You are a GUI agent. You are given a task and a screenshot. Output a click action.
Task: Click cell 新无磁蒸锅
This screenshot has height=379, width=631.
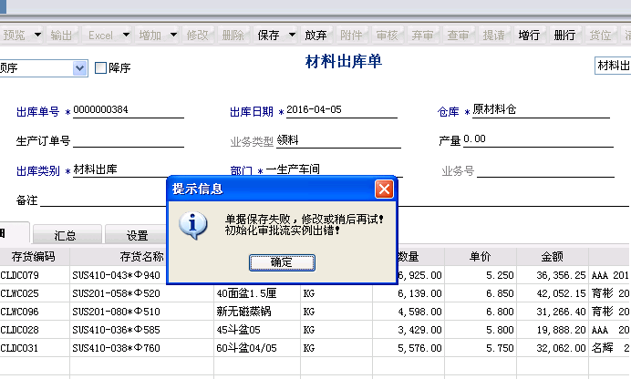(x=257, y=312)
